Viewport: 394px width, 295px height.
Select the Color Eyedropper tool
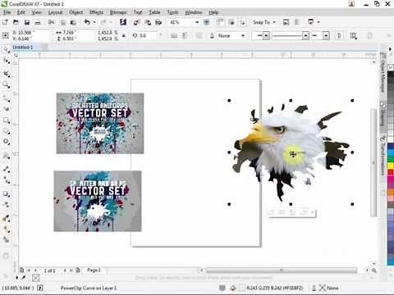coord(6,218)
